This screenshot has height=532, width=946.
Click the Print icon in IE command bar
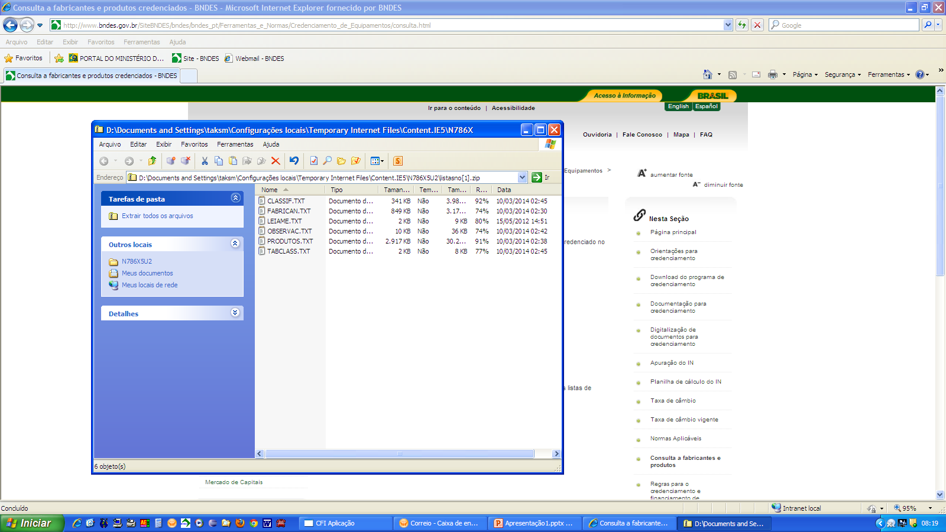click(772, 74)
